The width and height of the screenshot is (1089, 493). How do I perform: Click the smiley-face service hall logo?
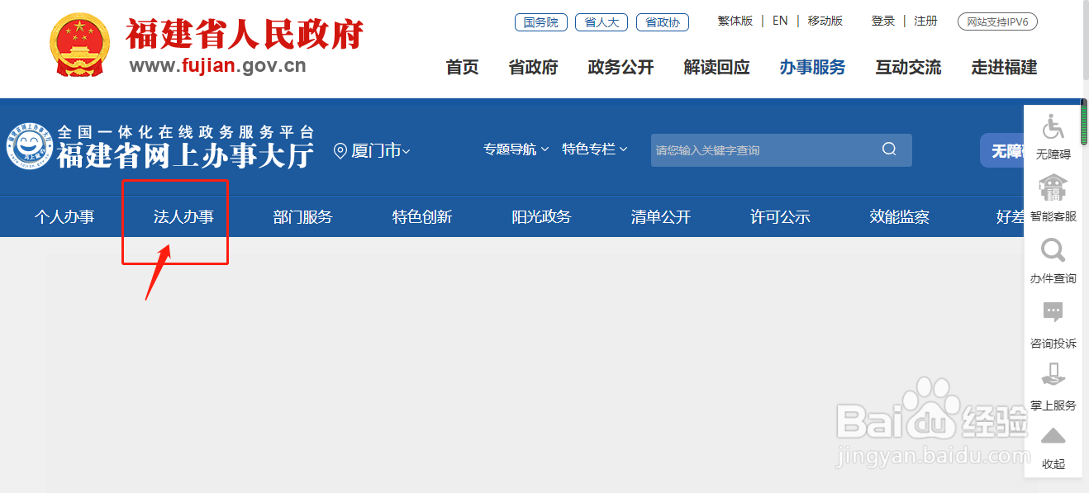[x=31, y=147]
